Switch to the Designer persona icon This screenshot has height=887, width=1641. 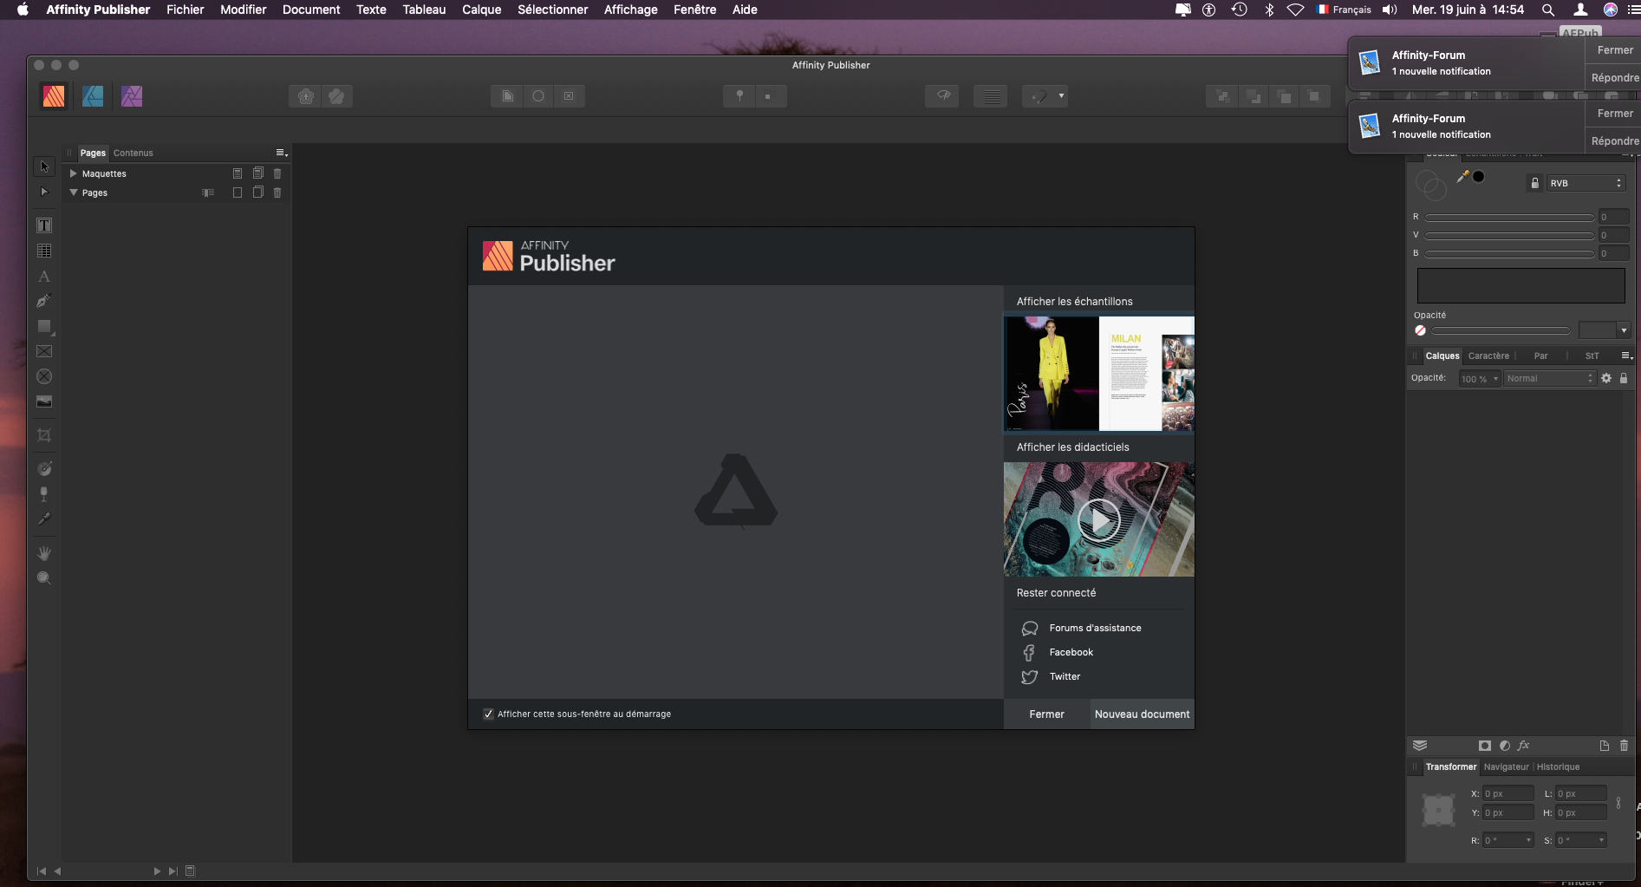(x=93, y=96)
